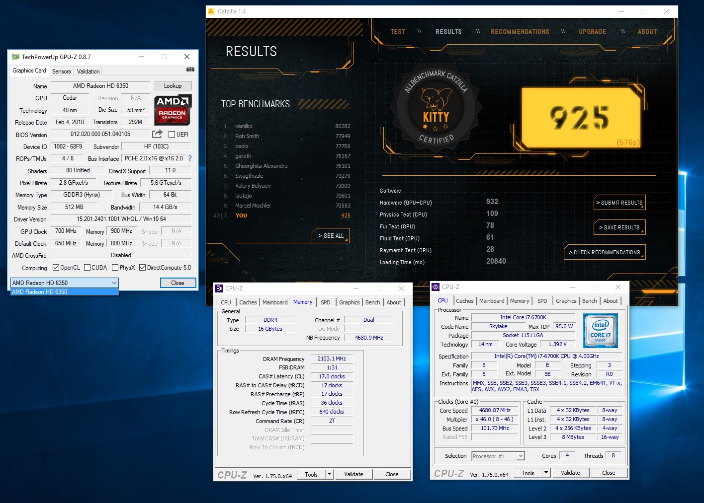704x503 pixels.
Task: Switch to Graphics tab in CPU-Z Memory window
Action: point(350,302)
